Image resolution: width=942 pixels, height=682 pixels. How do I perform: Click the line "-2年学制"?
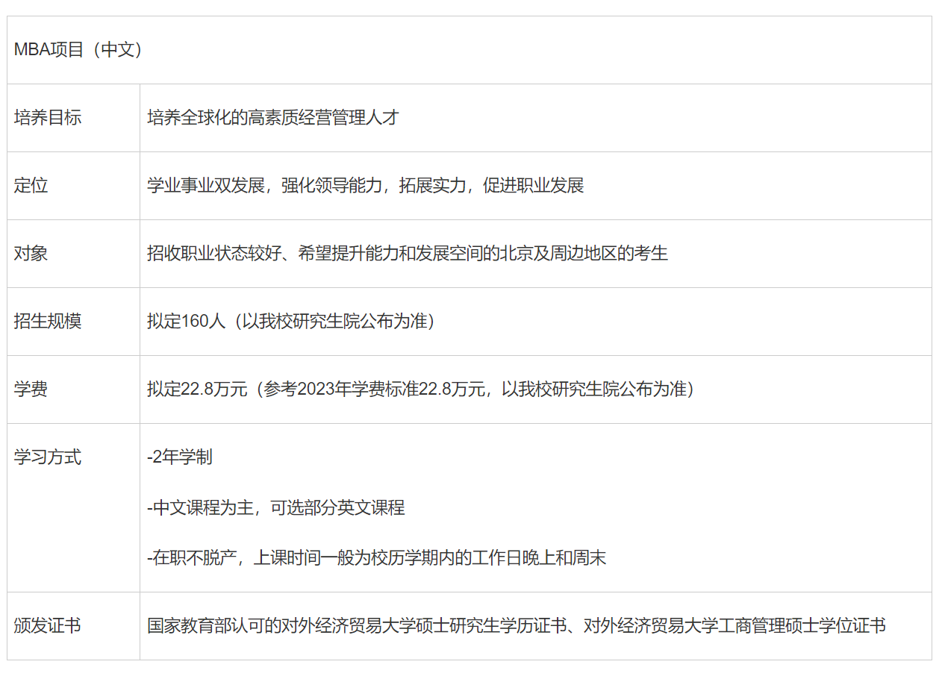coord(180,457)
